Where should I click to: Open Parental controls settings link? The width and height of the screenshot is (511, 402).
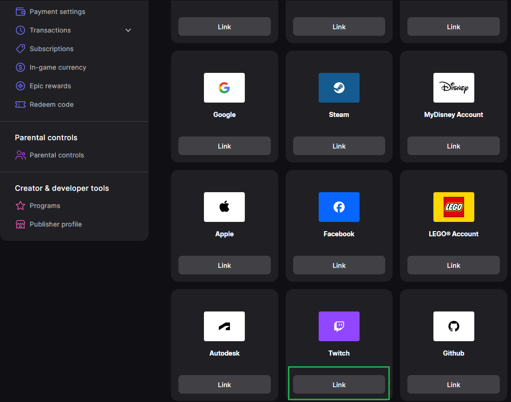click(57, 155)
